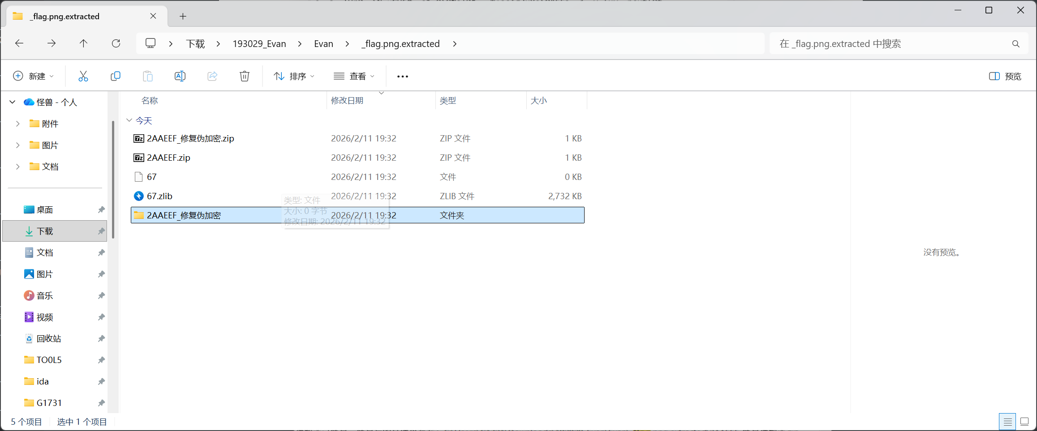The image size is (1037, 431).
Task: Click the Delete trash icon
Action: tap(245, 76)
